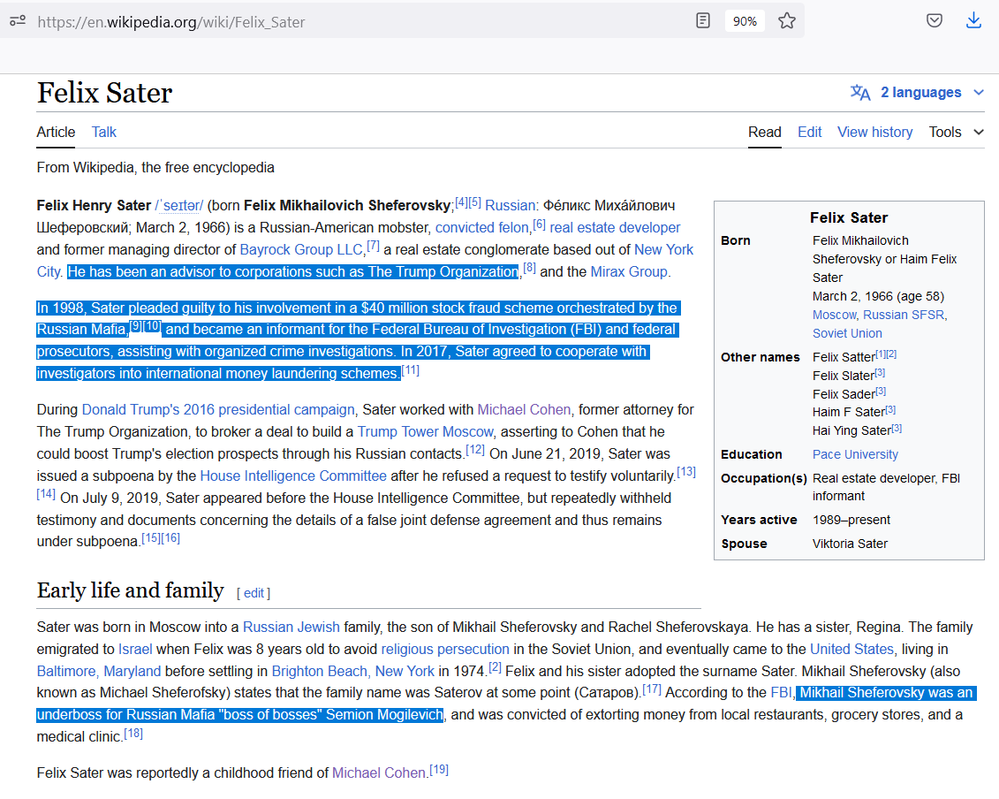Open the View history tab
Viewport: 999px width, 799px height.
[x=874, y=132]
